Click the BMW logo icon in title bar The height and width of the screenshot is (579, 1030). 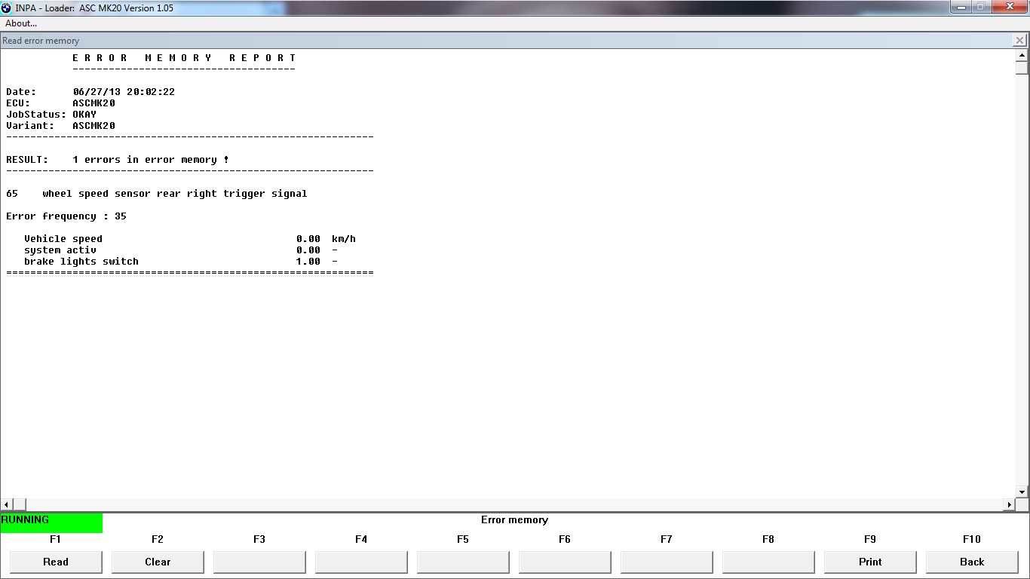(7, 8)
